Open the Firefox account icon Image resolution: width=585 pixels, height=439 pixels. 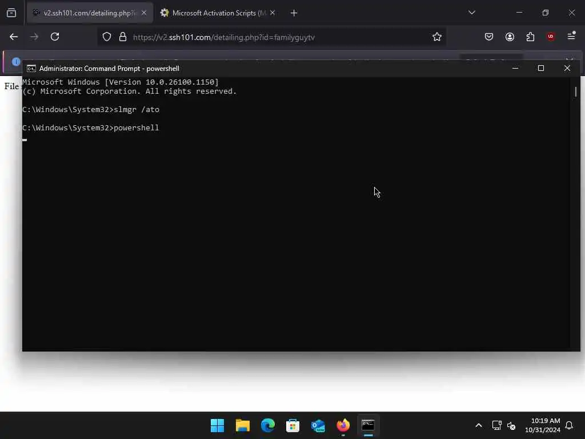click(x=510, y=37)
